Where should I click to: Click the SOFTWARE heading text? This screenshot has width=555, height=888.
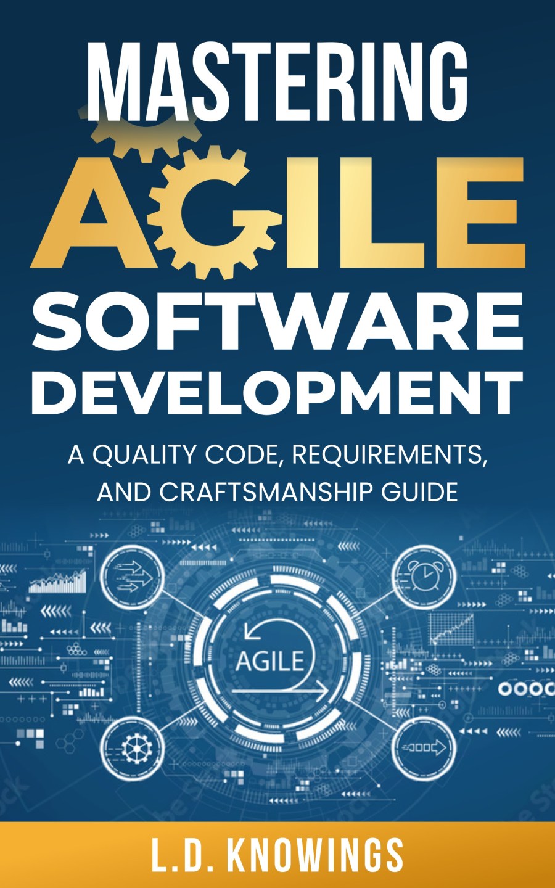tap(277, 321)
